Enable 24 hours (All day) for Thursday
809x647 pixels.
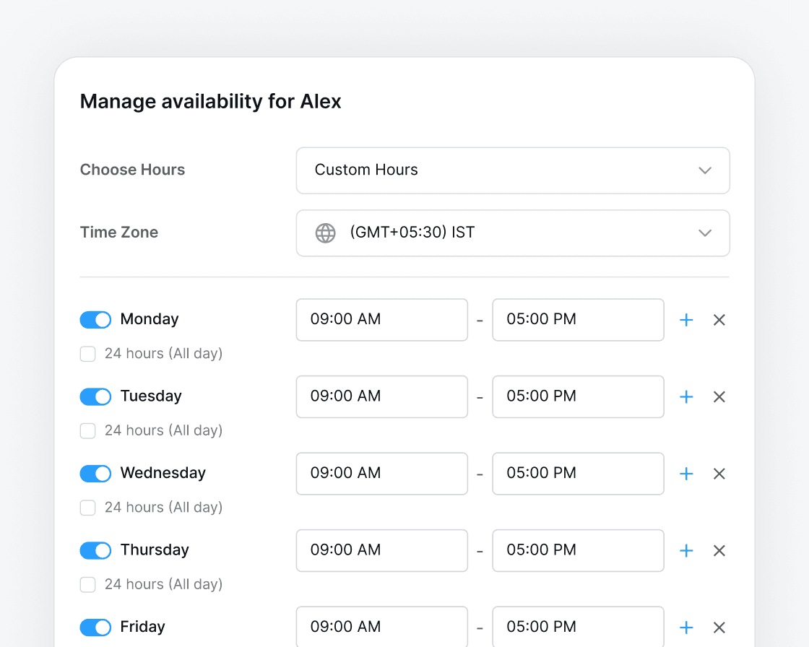click(87, 584)
